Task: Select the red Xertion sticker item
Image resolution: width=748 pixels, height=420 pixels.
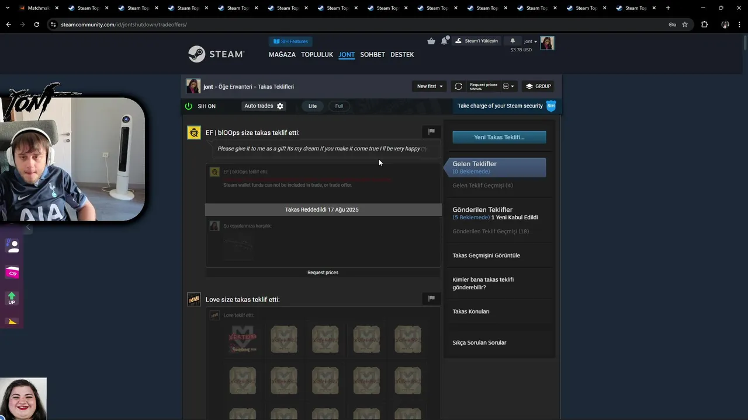Action: click(243, 339)
